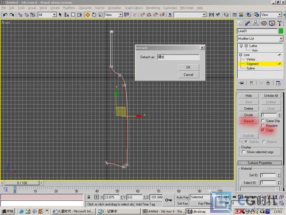Viewport: 286px width, 215px height.
Task: Switch to the Create command panel
Action: pyautogui.click(x=240, y=23)
